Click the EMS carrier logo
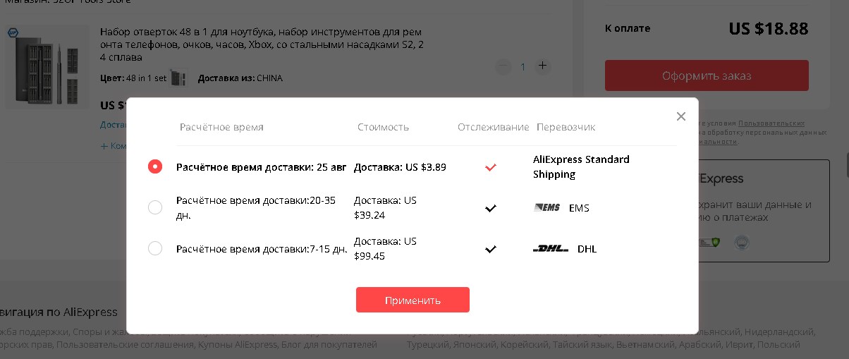849x359 pixels. pos(547,207)
